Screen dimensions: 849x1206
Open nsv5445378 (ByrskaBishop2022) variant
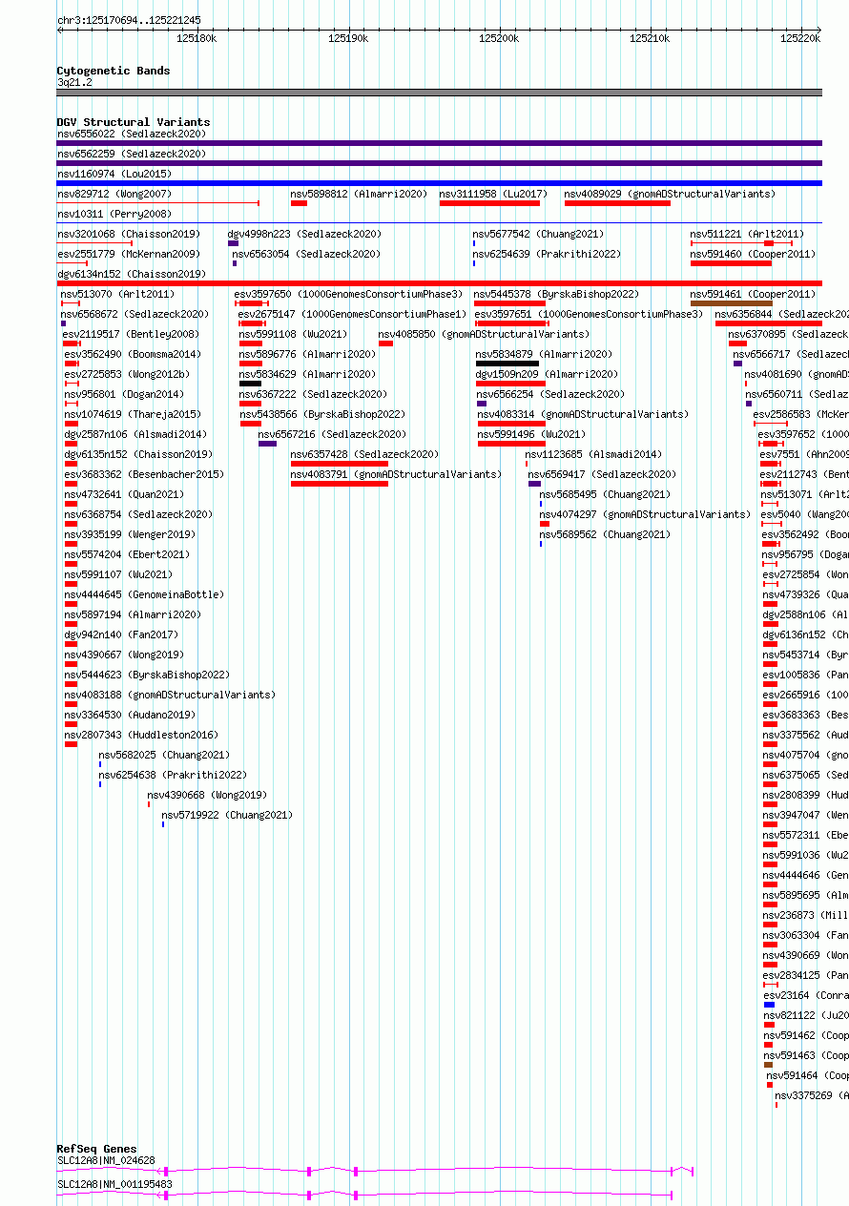[556, 294]
